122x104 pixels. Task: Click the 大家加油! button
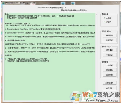pyautogui.click(x=110, y=83)
